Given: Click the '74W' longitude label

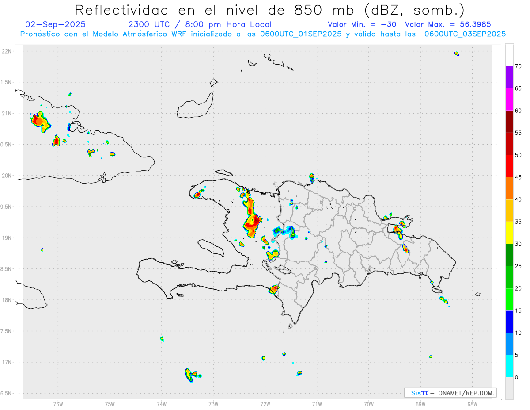Looking at the screenshot, I should click(x=162, y=404).
